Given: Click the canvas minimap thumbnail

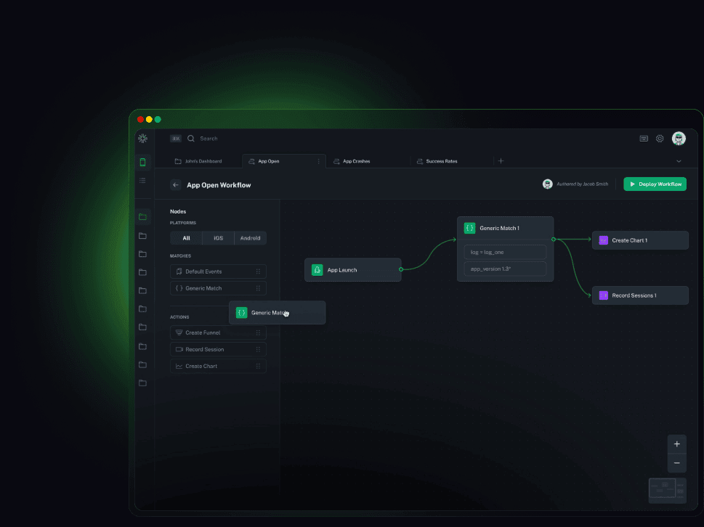Looking at the screenshot, I should point(667,490).
